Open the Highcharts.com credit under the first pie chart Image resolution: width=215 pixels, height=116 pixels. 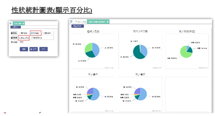click(x=109, y=68)
